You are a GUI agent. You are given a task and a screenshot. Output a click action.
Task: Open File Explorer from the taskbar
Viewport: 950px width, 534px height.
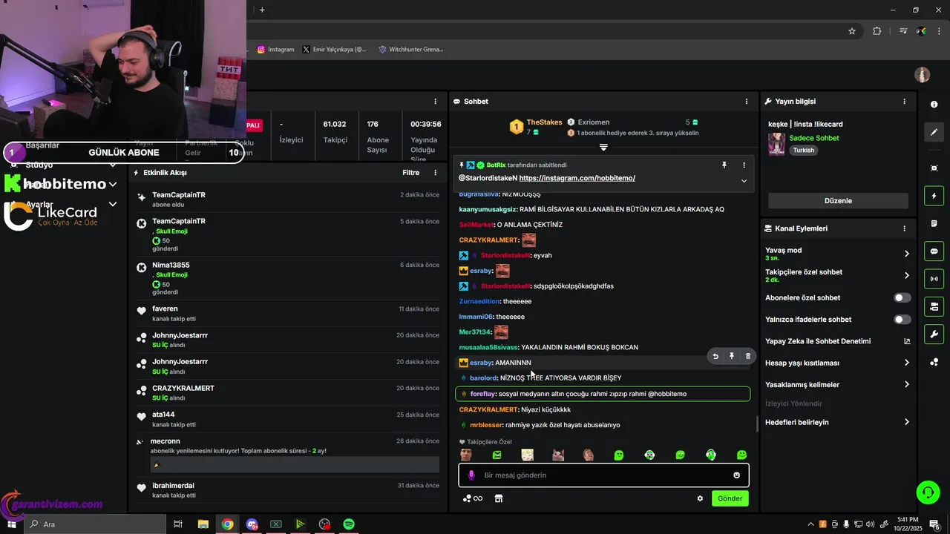203,524
